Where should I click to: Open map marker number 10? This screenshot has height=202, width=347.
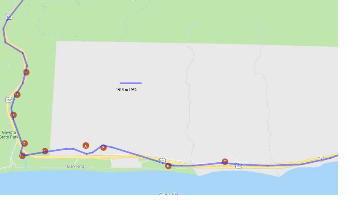(45, 151)
